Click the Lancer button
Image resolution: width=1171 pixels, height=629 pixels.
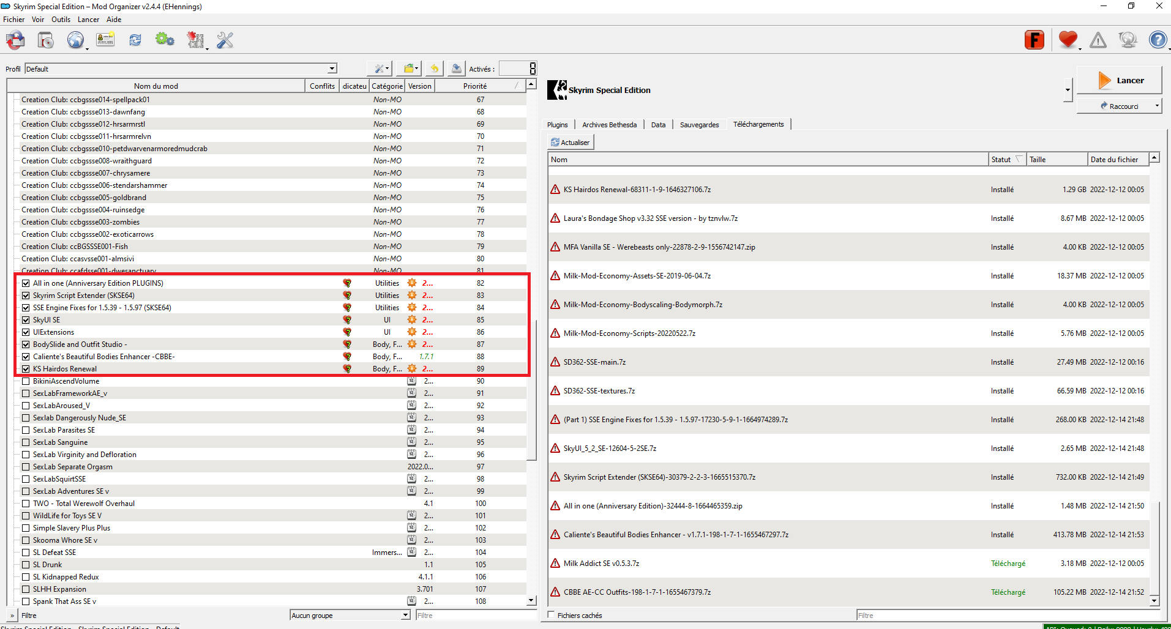click(x=1119, y=80)
